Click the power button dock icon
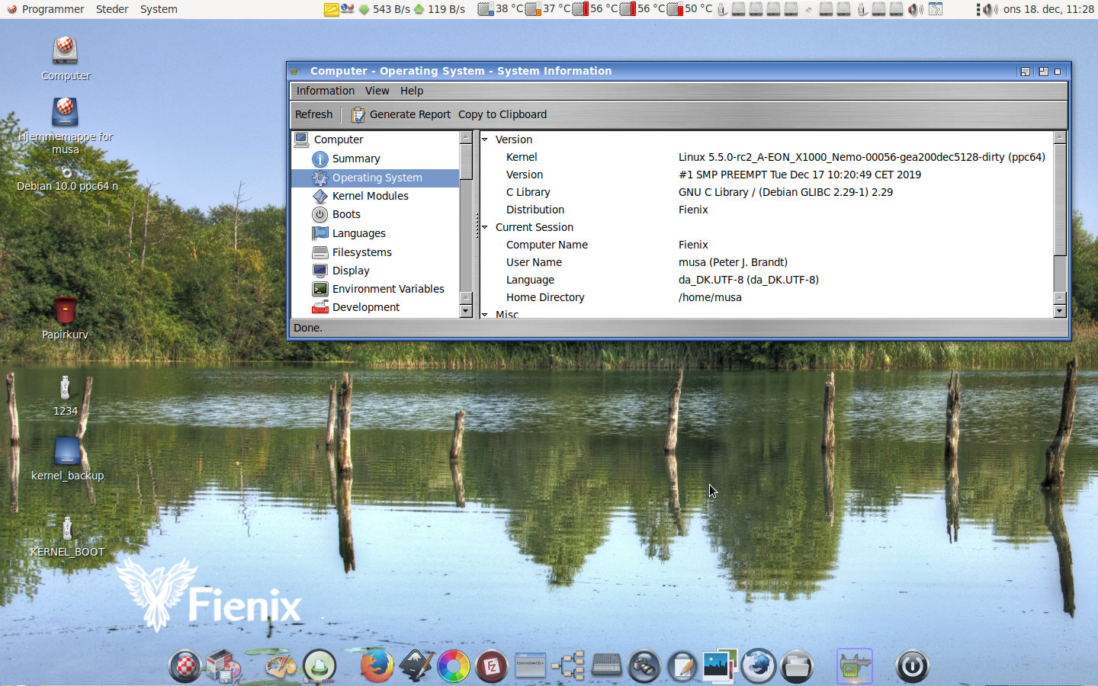The width and height of the screenshot is (1098, 686). pos(912,666)
